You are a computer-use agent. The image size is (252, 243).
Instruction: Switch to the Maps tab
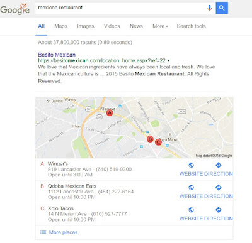[60, 26]
